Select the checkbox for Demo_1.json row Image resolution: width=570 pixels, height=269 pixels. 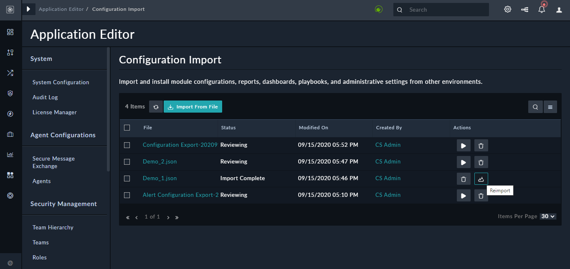point(127,178)
